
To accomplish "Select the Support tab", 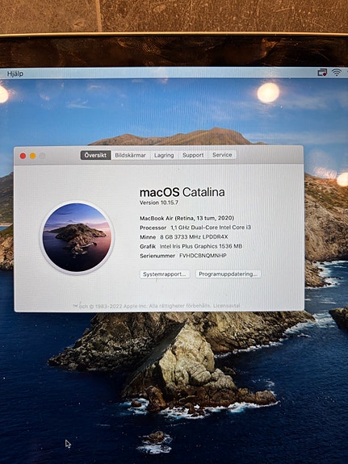I will pyautogui.click(x=193, y=155).
